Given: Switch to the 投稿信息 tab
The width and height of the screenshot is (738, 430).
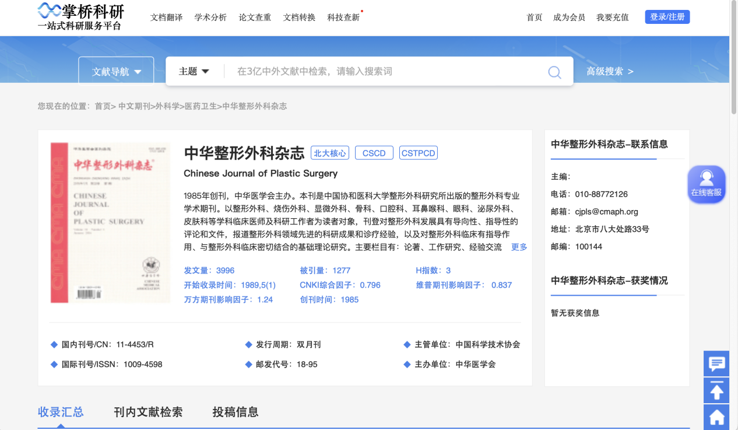Looking at the screenshot, I should point(236,412).
